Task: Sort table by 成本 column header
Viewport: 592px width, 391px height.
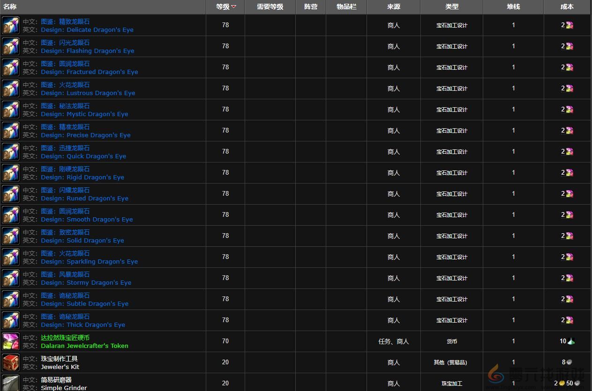Action: click(567, 7)
